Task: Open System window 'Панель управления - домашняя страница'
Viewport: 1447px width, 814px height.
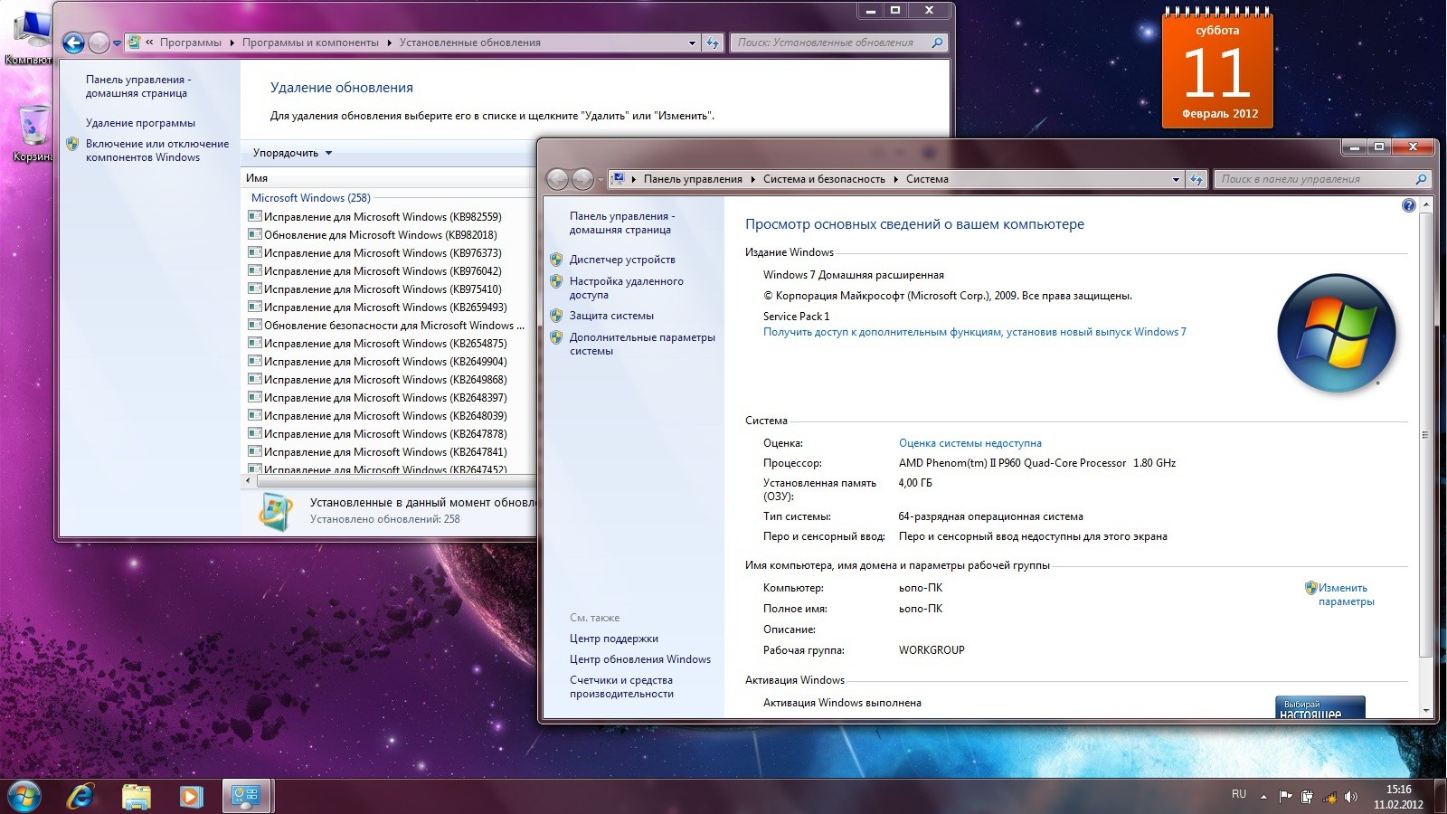Action: click(x=621, y=222)
